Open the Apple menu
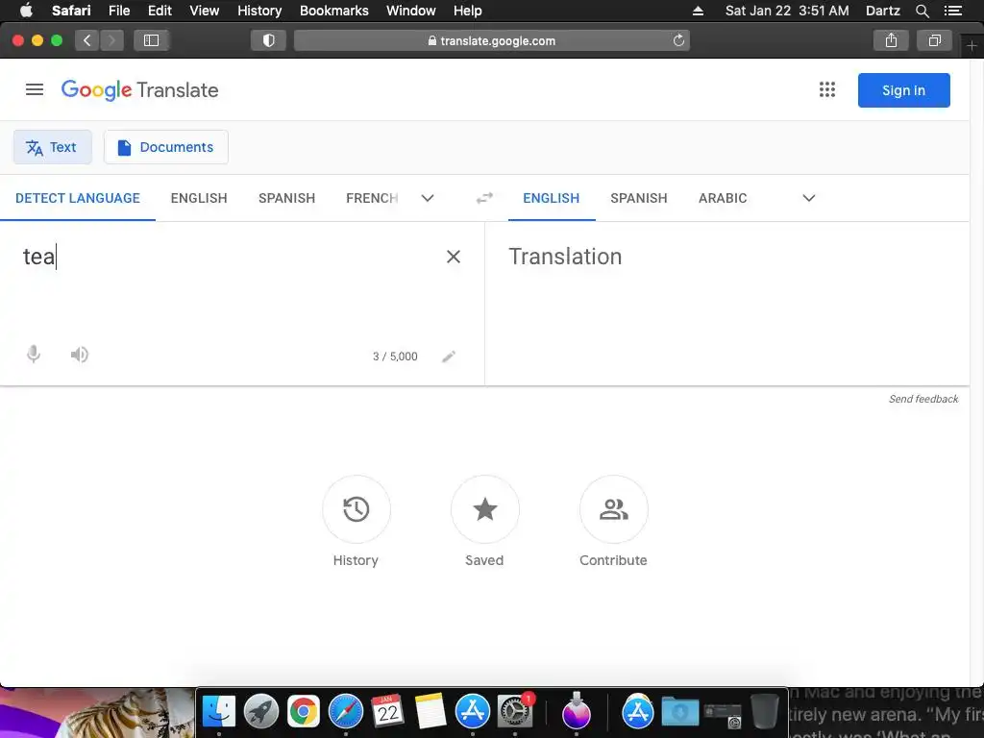The height and width of the screenshot is (738, 984). 26,11
